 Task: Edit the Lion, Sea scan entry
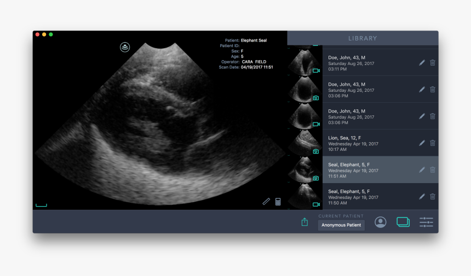[x=422, y=143]
